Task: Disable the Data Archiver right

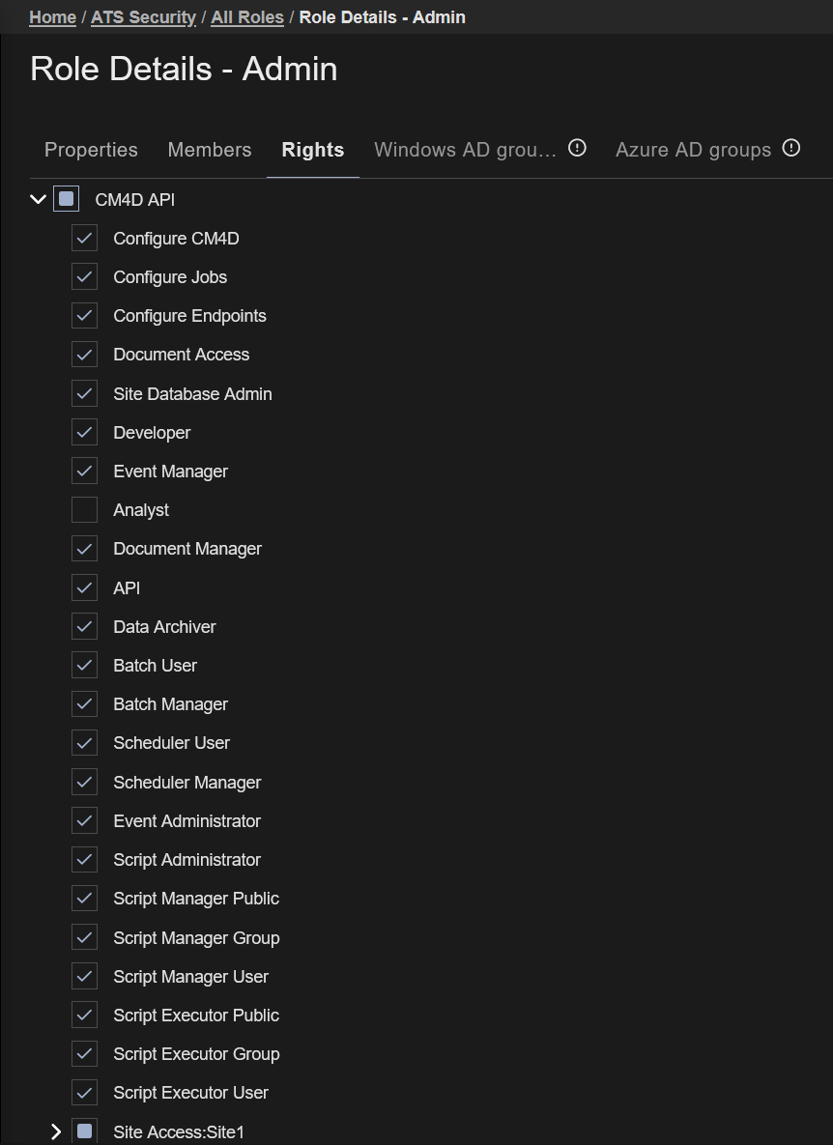Action: click(x=85, y=627)
